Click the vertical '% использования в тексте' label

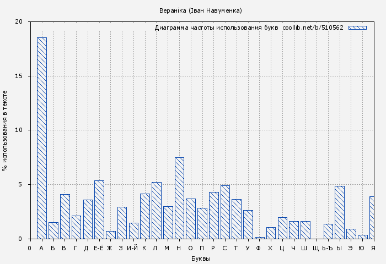(5, 130)
